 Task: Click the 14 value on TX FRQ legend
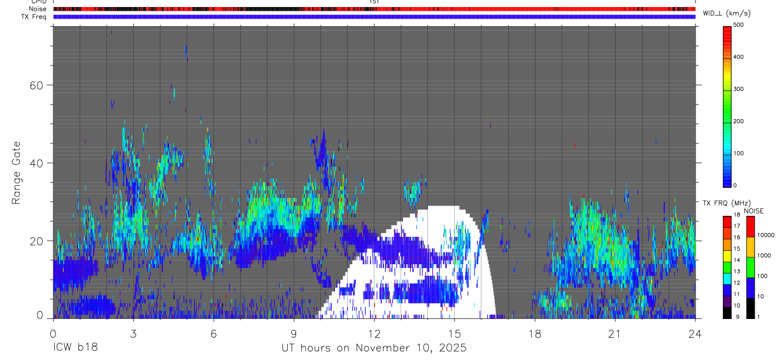[x=737, y=260]
